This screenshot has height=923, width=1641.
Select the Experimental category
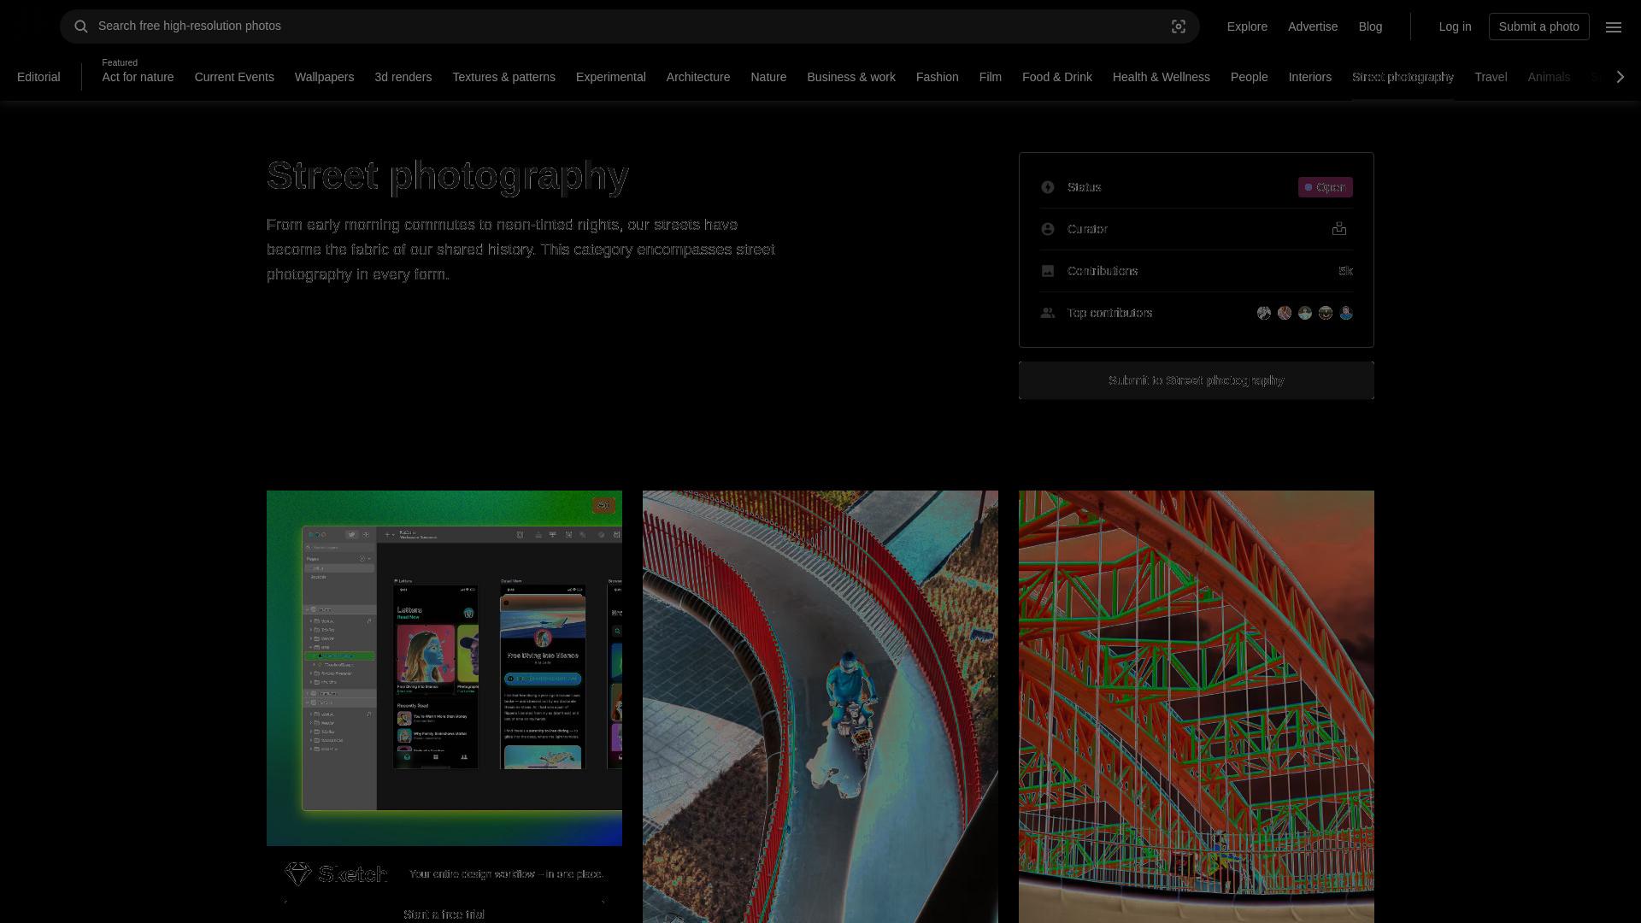click(610, 77)
